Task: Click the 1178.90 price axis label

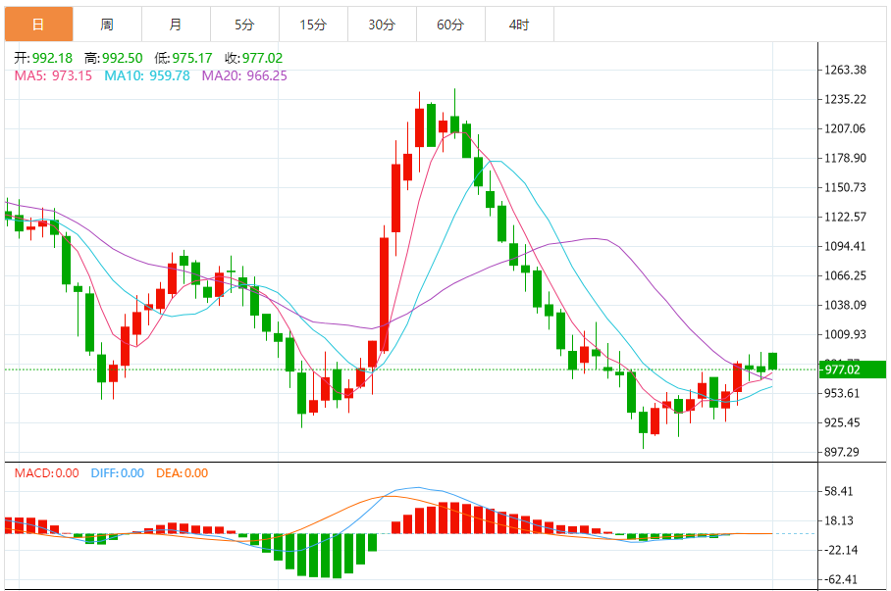Action: point(845,158)
